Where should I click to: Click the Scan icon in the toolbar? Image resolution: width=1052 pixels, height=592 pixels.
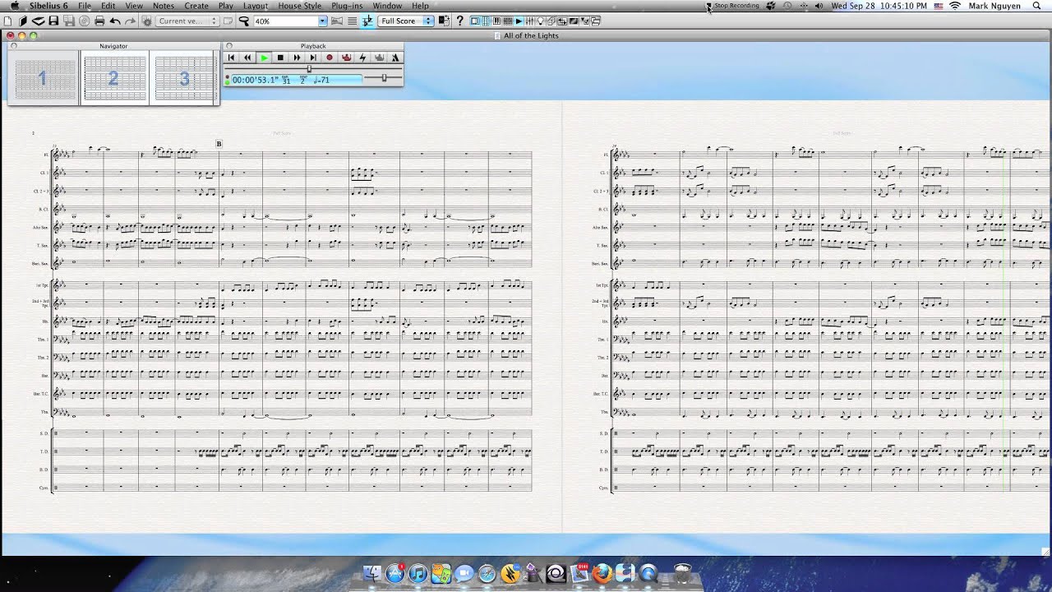[x=38, y=21]
